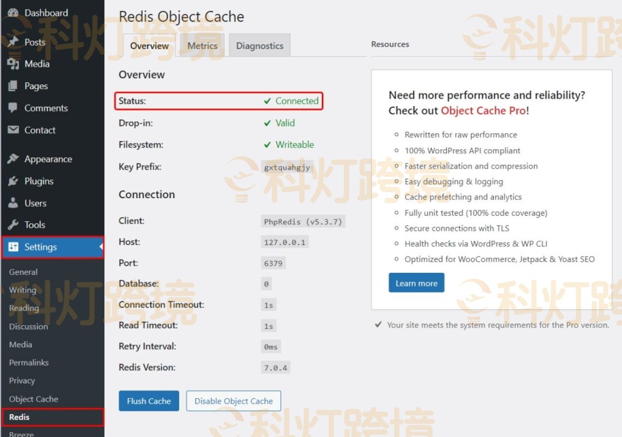Open the Diagnostics tab
The height and width of the screenshot is (437, 622).
pos(259,45)
